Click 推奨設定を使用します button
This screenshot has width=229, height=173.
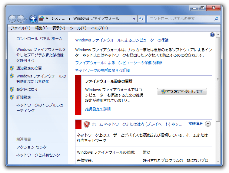coord(182,92)
